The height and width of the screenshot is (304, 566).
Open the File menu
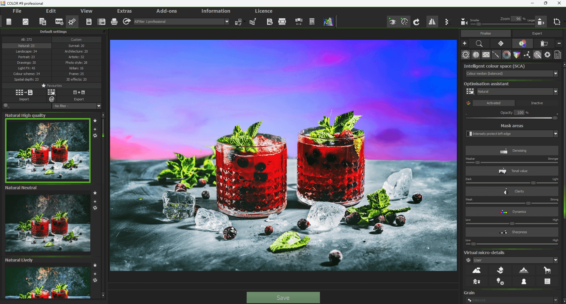tap(17, 11)
